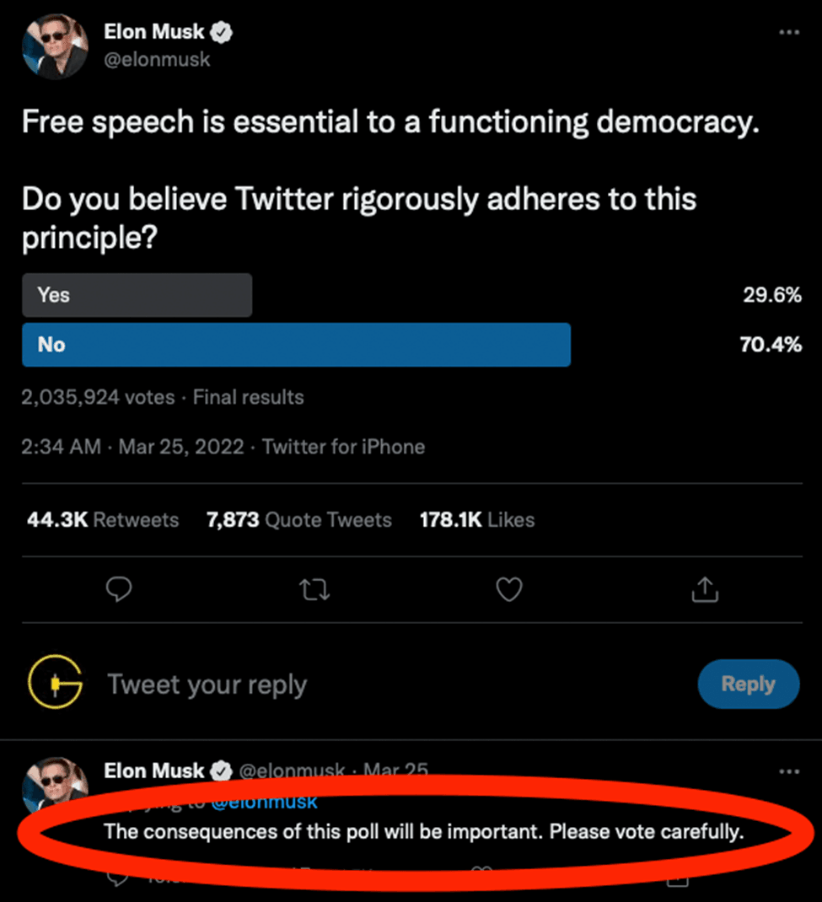Open the more options menu on the poll tweet

(x=788, y=31)
